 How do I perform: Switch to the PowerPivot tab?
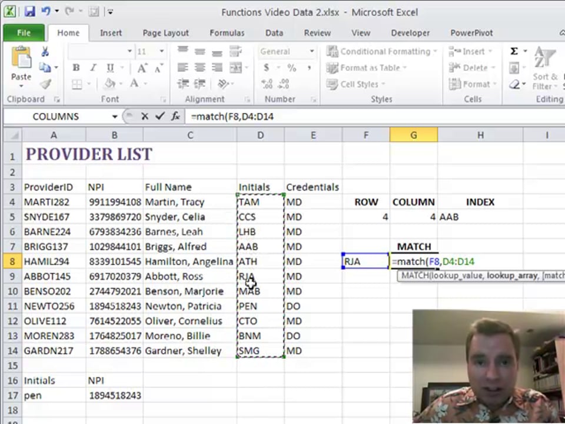pyautogui.click(x=471, y=33)
